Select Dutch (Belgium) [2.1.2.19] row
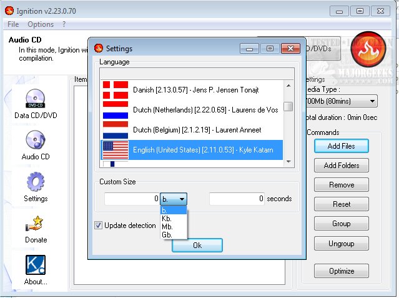 [x=192, y=130]
